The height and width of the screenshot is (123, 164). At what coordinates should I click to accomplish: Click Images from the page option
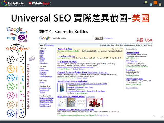[46, 98]
